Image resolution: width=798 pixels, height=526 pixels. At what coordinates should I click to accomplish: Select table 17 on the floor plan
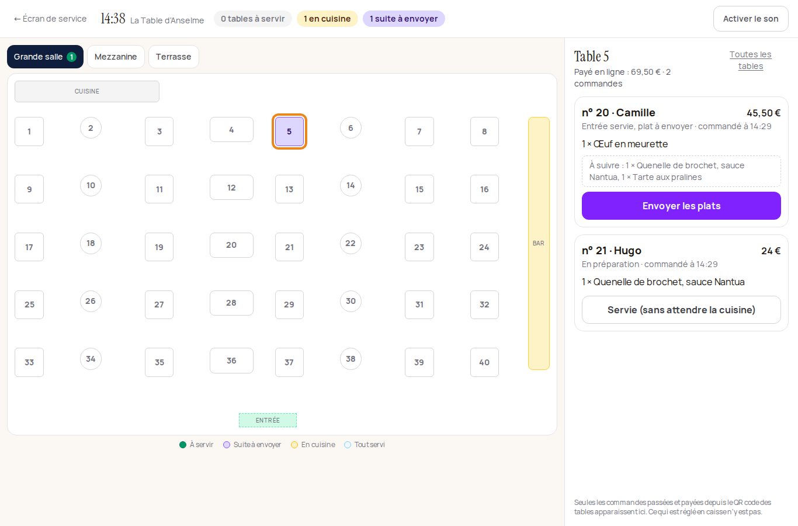click(x=29, y=247)
